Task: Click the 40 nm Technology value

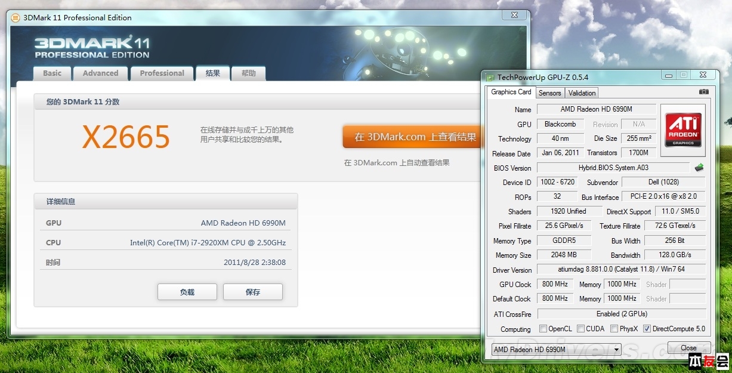Action: pyautogui.click(x=560, y=138)
